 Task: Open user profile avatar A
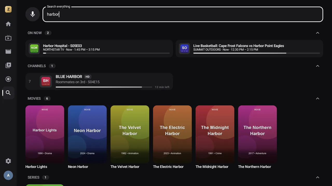point(8,175)
